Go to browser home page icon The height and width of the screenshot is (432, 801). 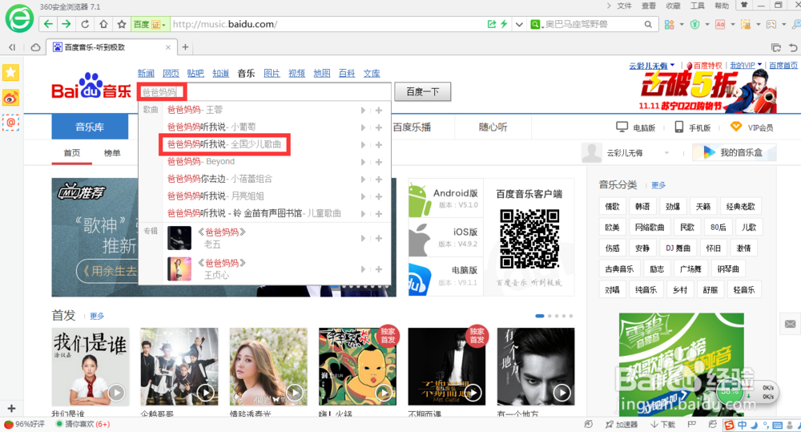103,24
